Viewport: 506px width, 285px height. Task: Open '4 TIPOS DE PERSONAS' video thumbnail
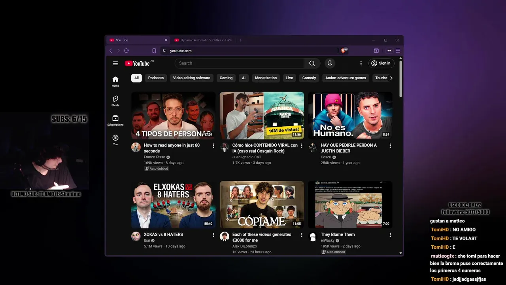click(174, 116)
